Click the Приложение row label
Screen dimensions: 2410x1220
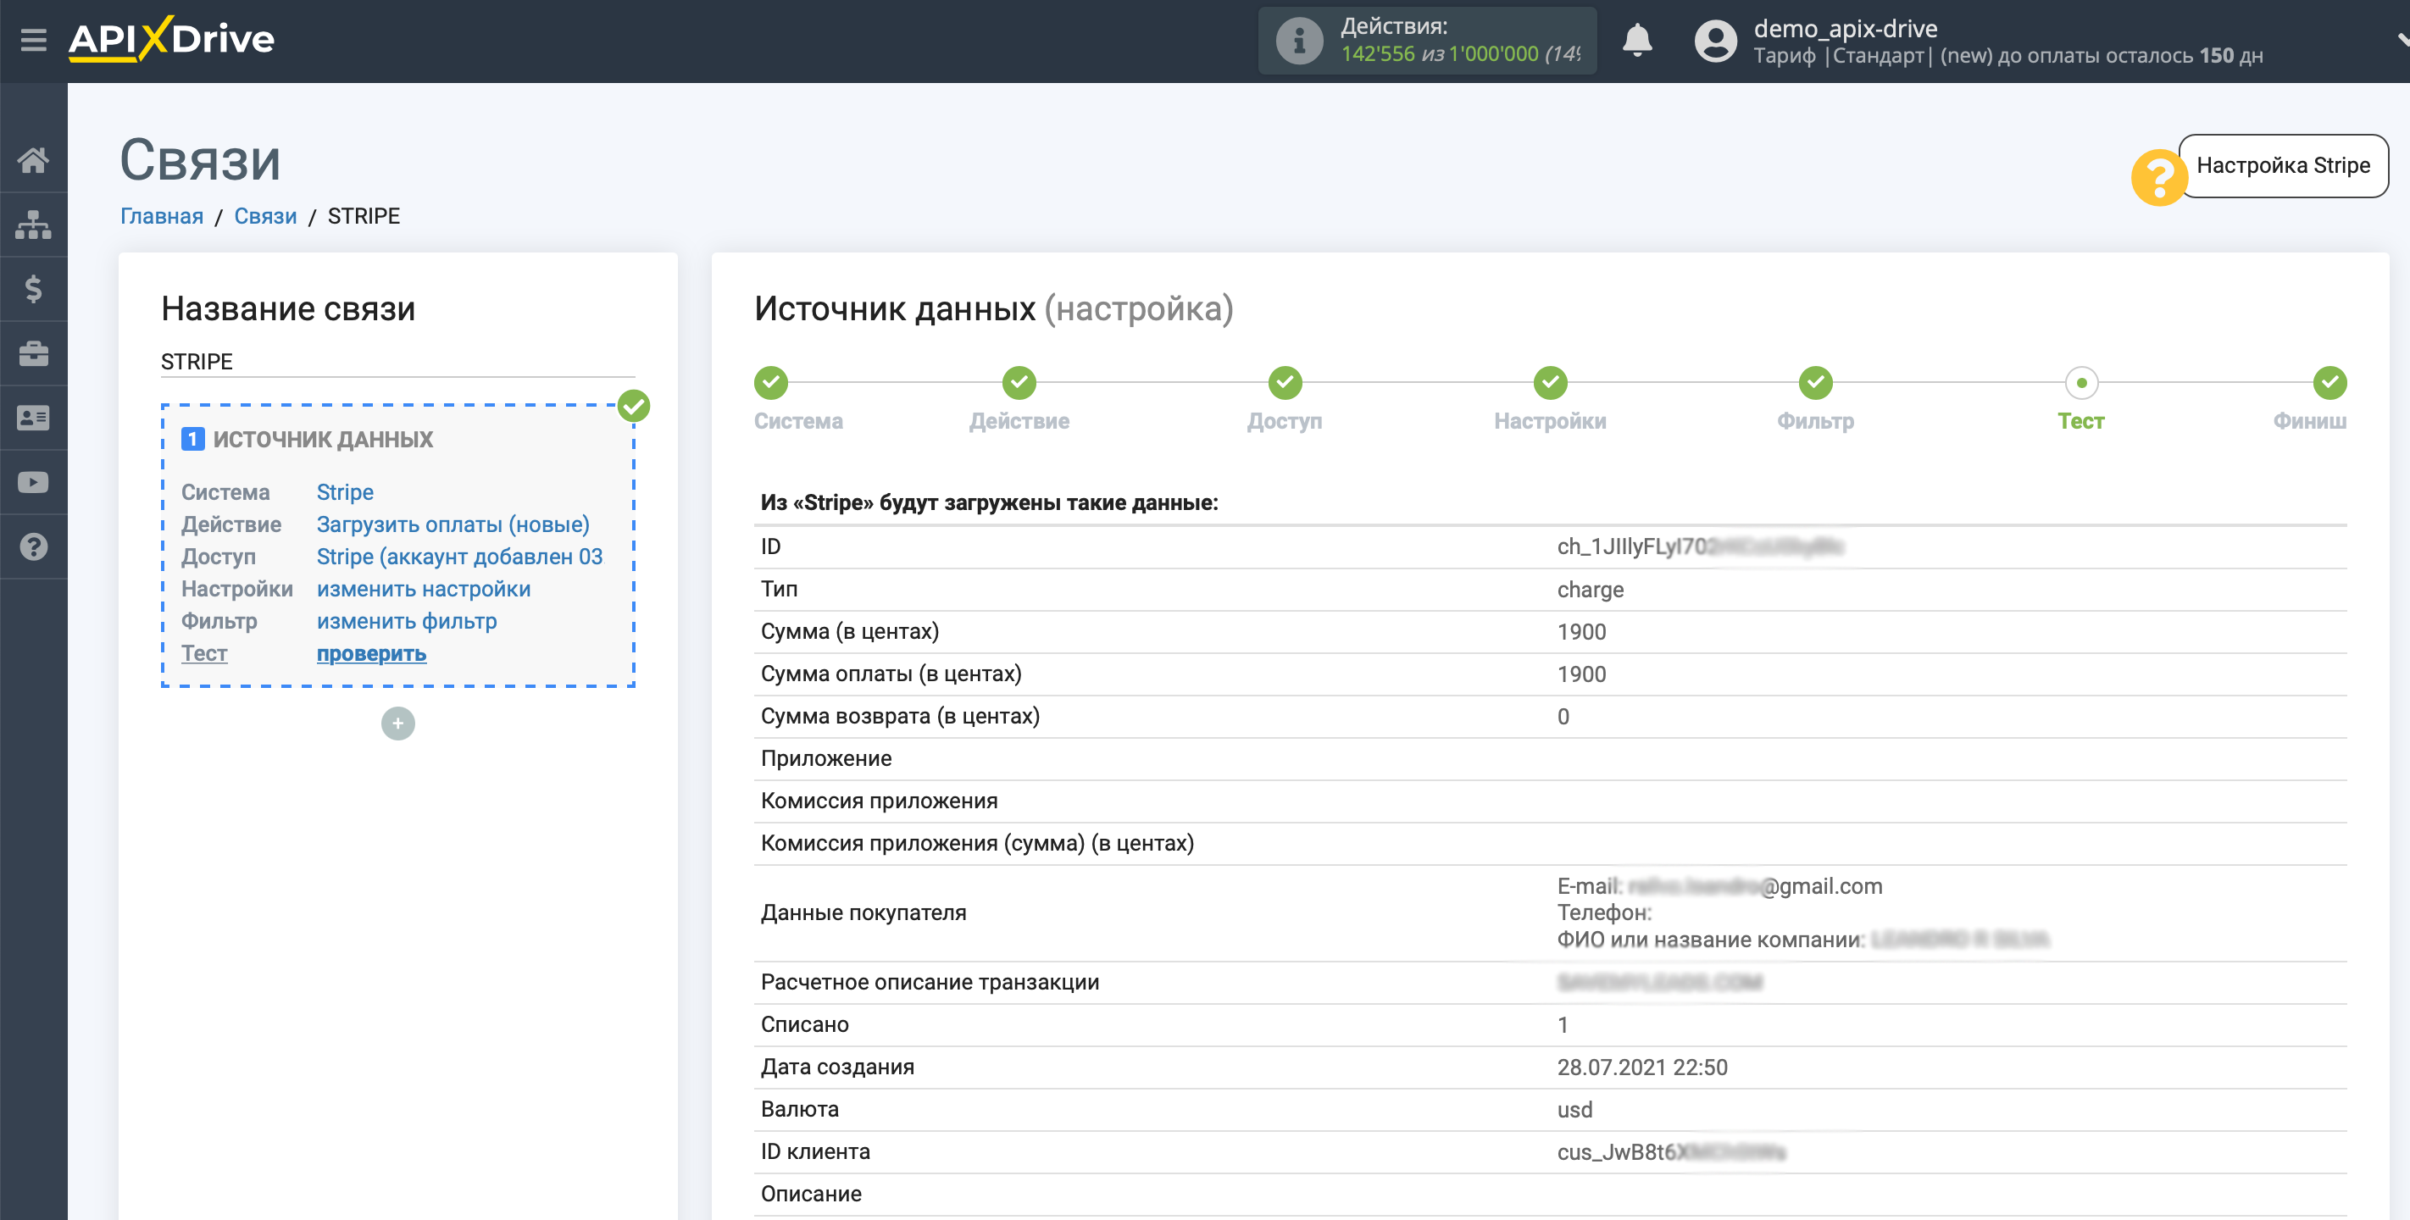point(826,759)
